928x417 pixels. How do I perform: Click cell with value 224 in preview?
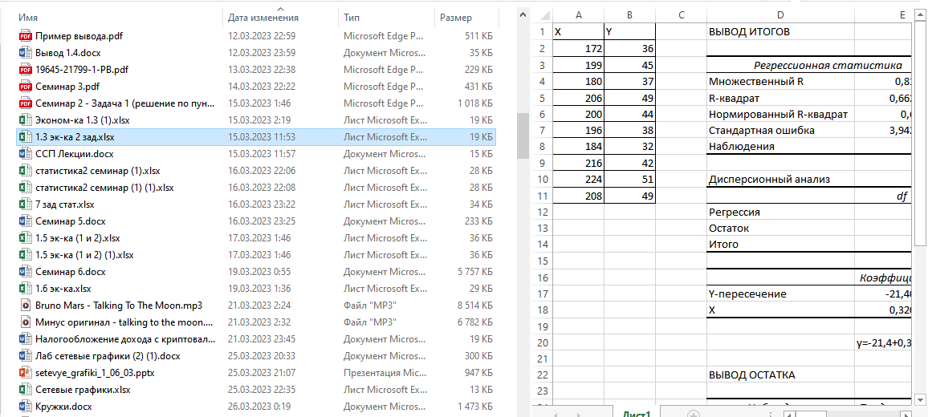(x=578, y=179)
